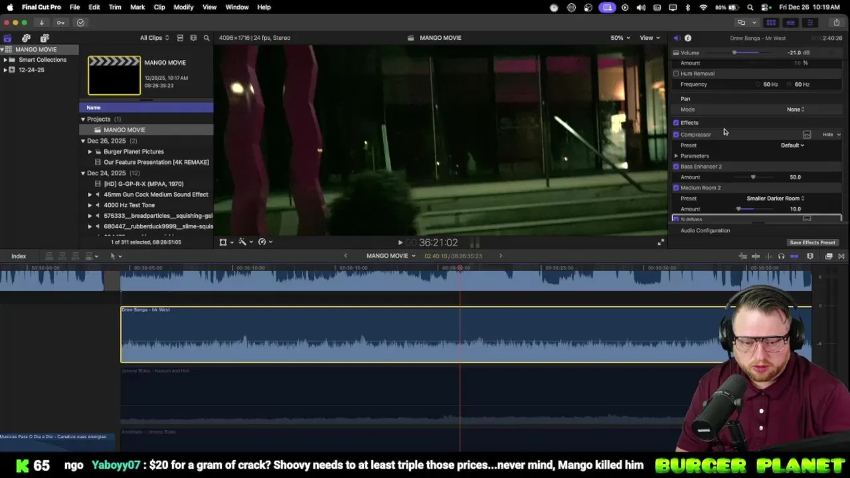Image resolution: width=850 pixels, height=478 pixels.
Task: Disable the Compressor effect checkbox
Action: click(676, 135)
